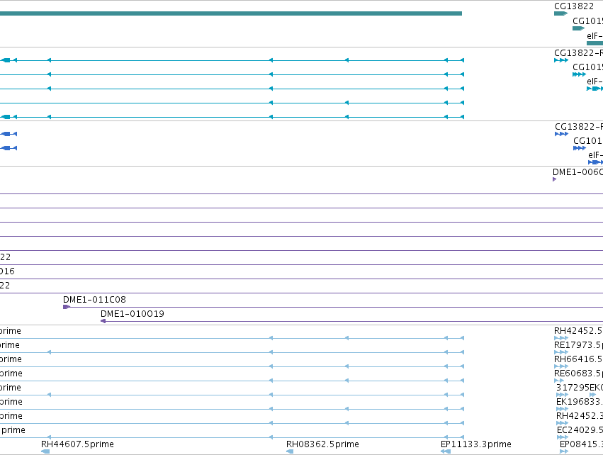Click the EK196833. label

pos(580,402)
